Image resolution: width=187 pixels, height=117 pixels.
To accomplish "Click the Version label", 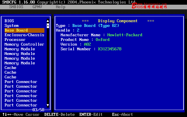I will click(x=69, y=44).
